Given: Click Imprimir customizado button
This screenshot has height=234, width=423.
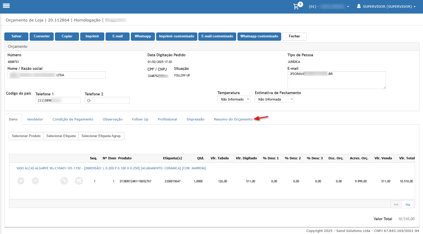Looking at the screenshot, I should (x=177, y=36).
